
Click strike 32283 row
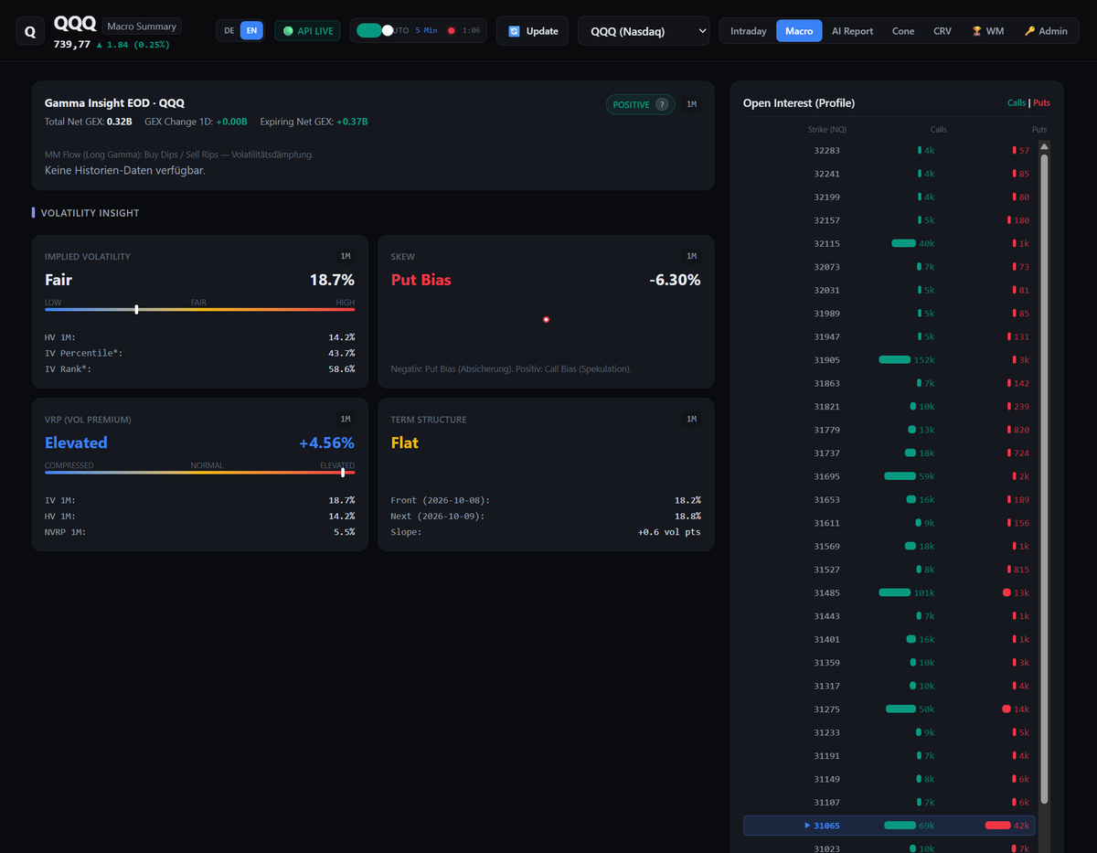coord(889,150)
